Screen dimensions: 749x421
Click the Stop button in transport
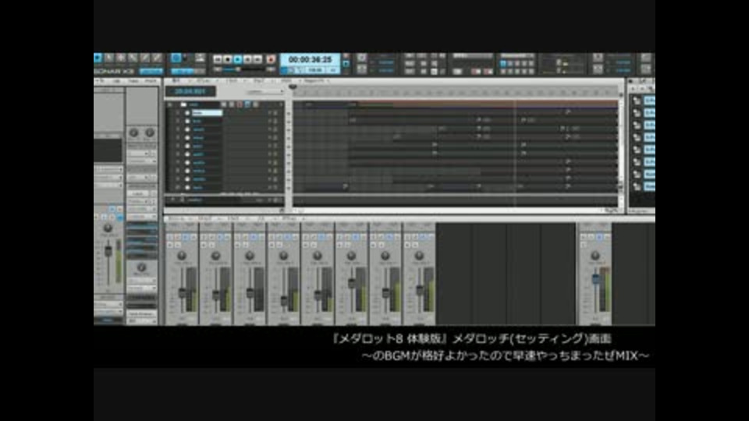coord(227,60)
